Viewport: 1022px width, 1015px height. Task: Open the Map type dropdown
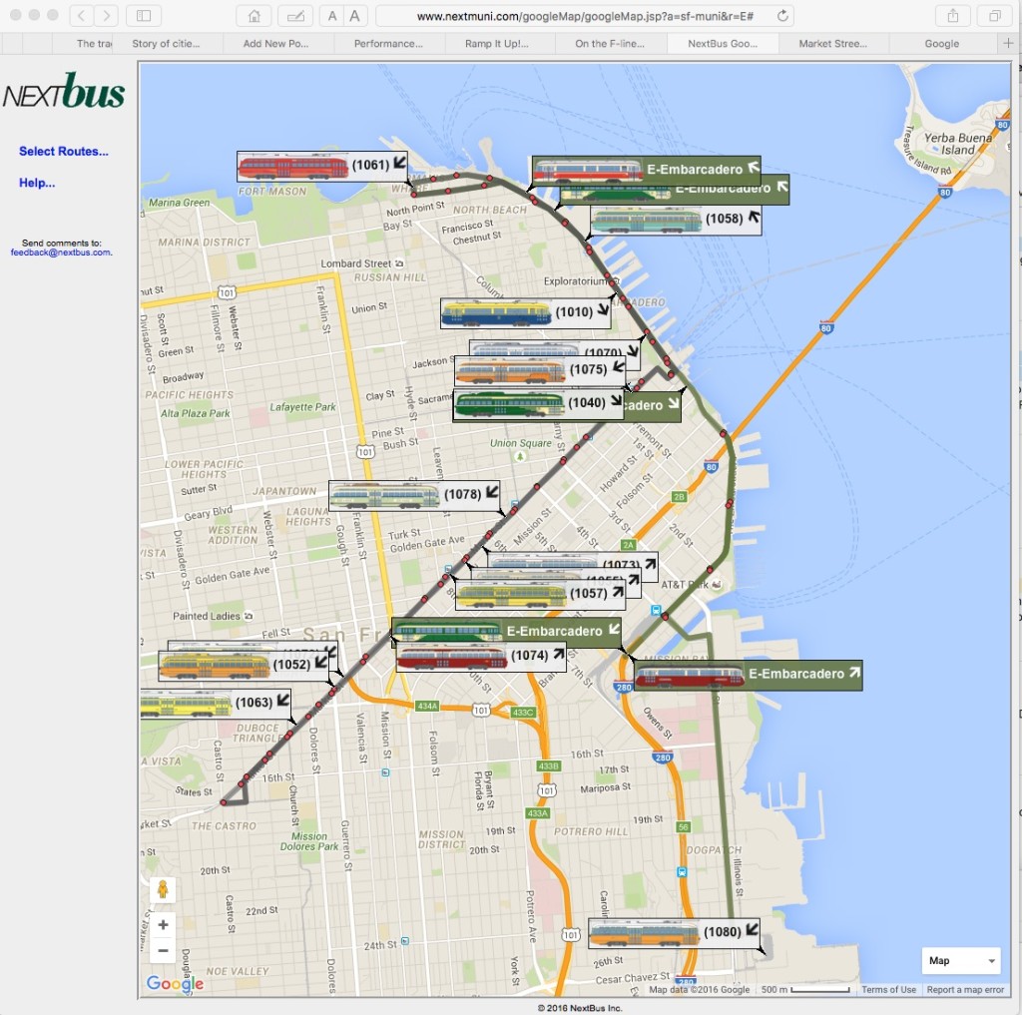pyautogui.click(x=961, y=960)
